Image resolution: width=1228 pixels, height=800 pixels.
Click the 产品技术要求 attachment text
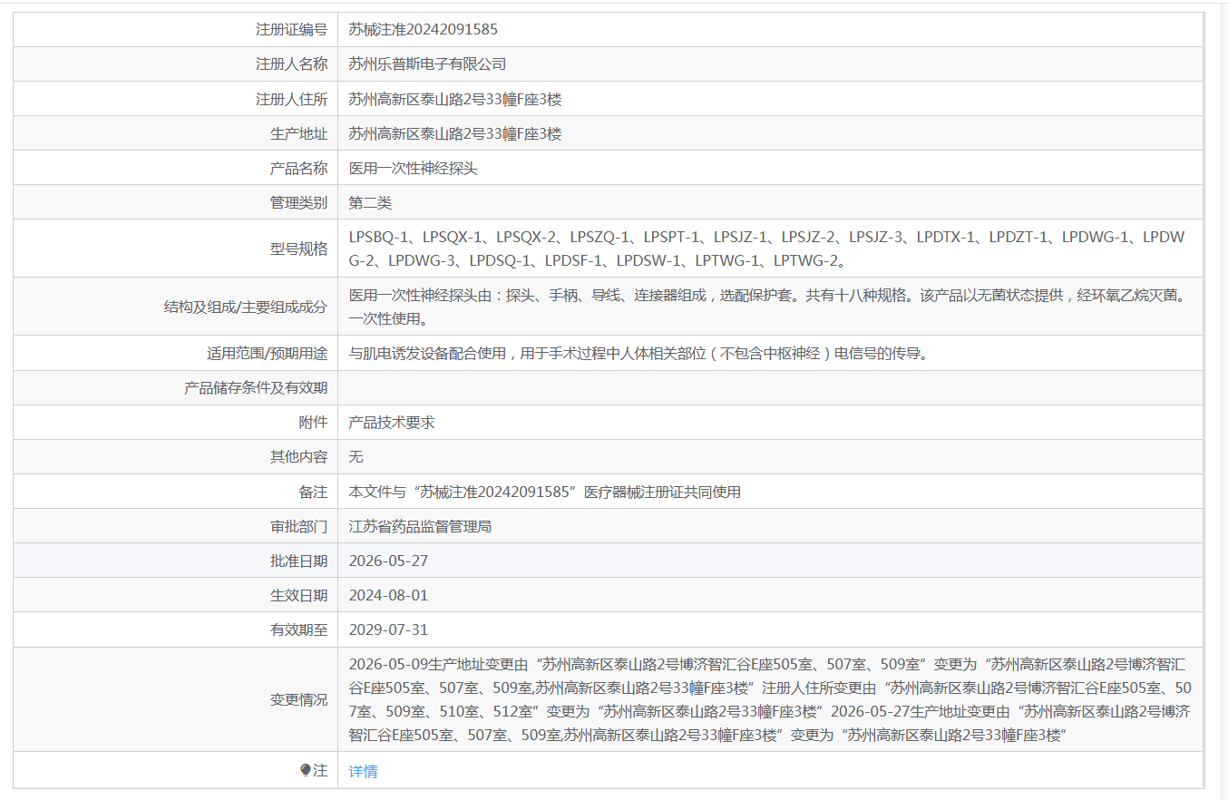click(392, 422)
